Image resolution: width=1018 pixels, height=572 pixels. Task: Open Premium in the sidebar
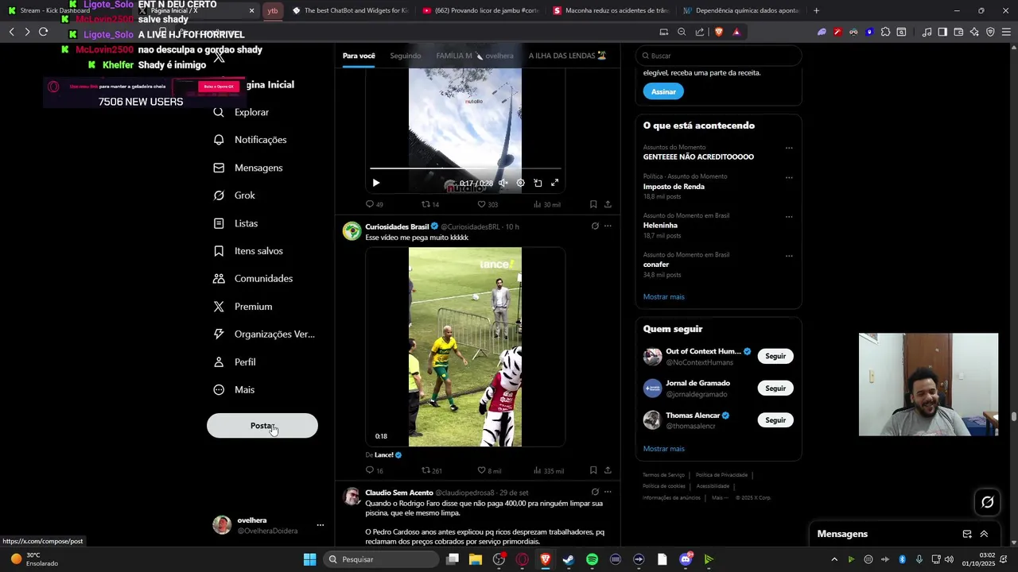pyautogui.click(x=243, y=307)
